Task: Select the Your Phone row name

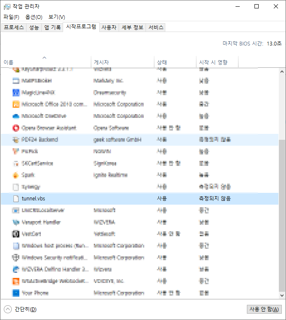Action: 35,293
